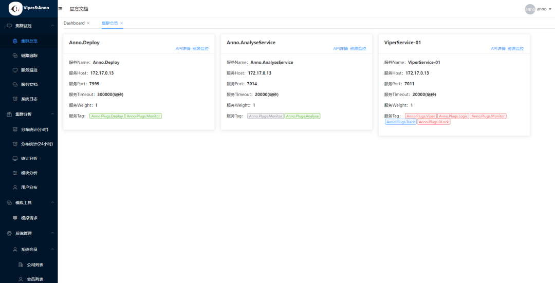This screenshot has height=283, width=555.
Task: Open 会员列表 menu item
Action: tap(35, 279)
